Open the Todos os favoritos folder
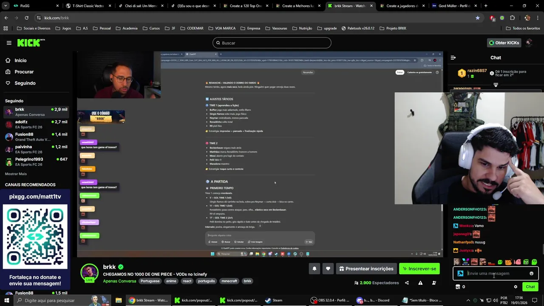Viewport: 544px width, 306px height. point(523,28)
